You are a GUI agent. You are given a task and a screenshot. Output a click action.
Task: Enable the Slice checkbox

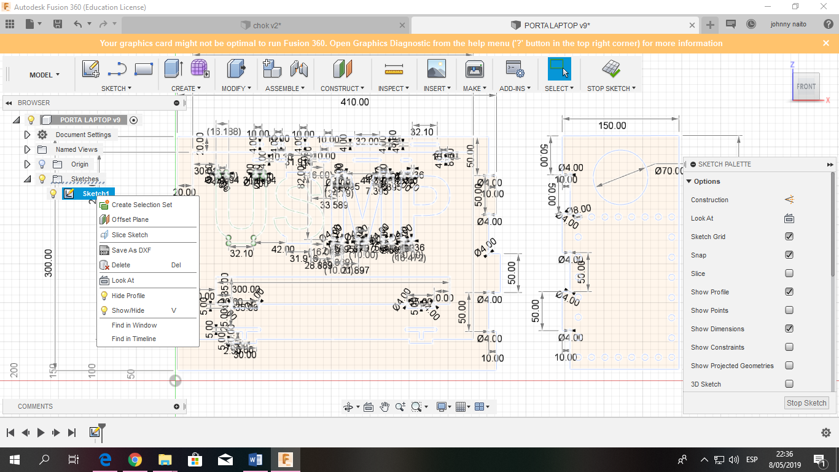(789, 273)
